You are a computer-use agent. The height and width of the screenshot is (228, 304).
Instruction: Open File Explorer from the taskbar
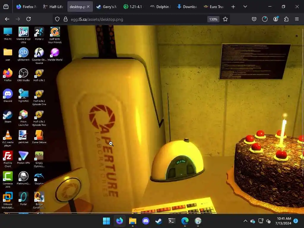pos(133,221)
